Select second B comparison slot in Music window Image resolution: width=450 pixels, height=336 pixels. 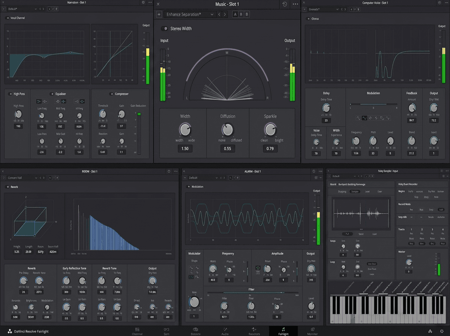pos(247,14)
